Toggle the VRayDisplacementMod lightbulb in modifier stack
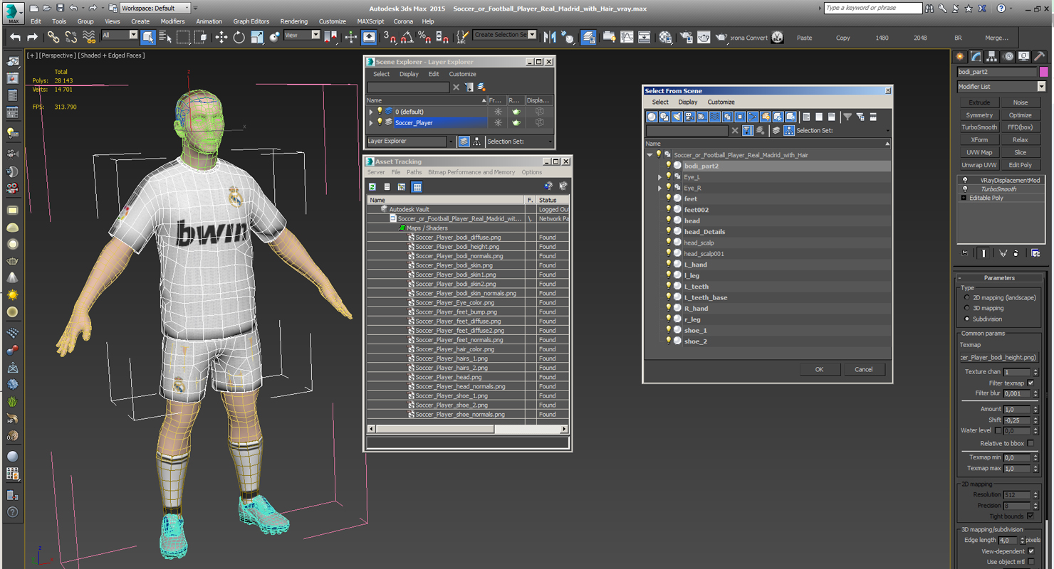 point(965,181)
